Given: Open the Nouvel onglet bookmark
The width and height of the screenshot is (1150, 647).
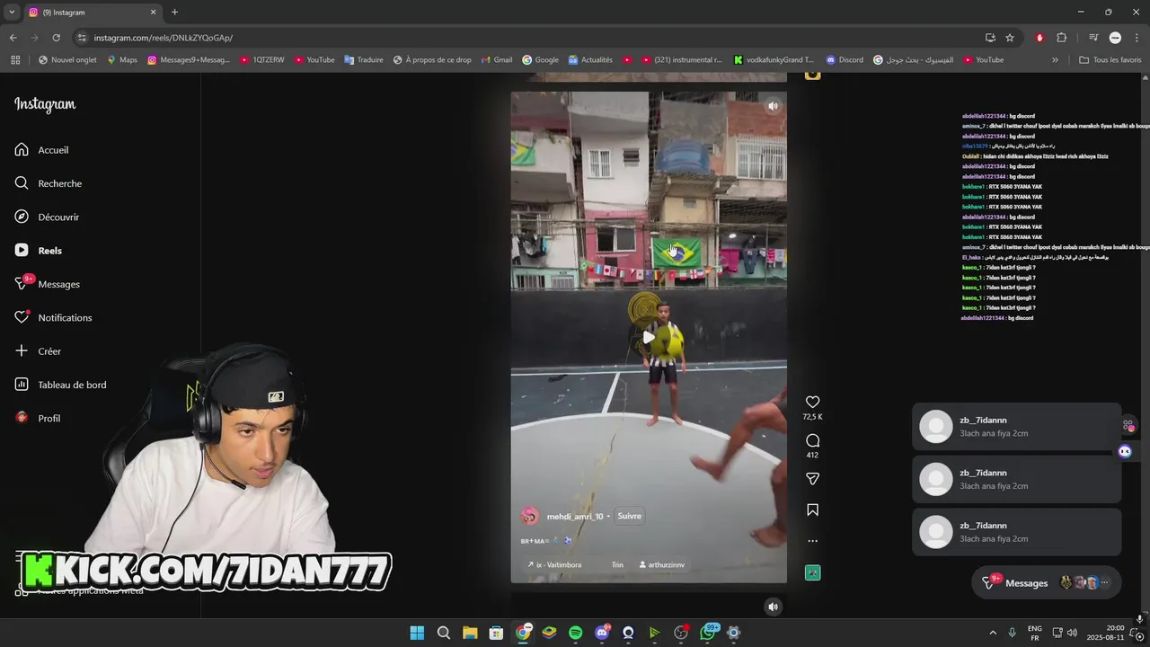Looking at the screenshot, I should pyautogui.click(x=67, y=60).
